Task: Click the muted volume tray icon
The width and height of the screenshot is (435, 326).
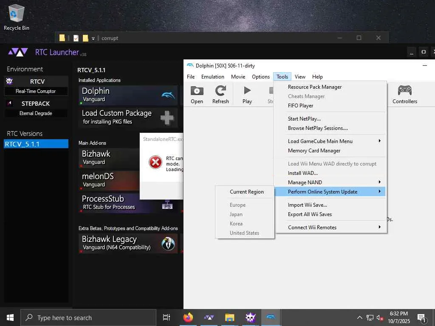Action: (380, 318)
